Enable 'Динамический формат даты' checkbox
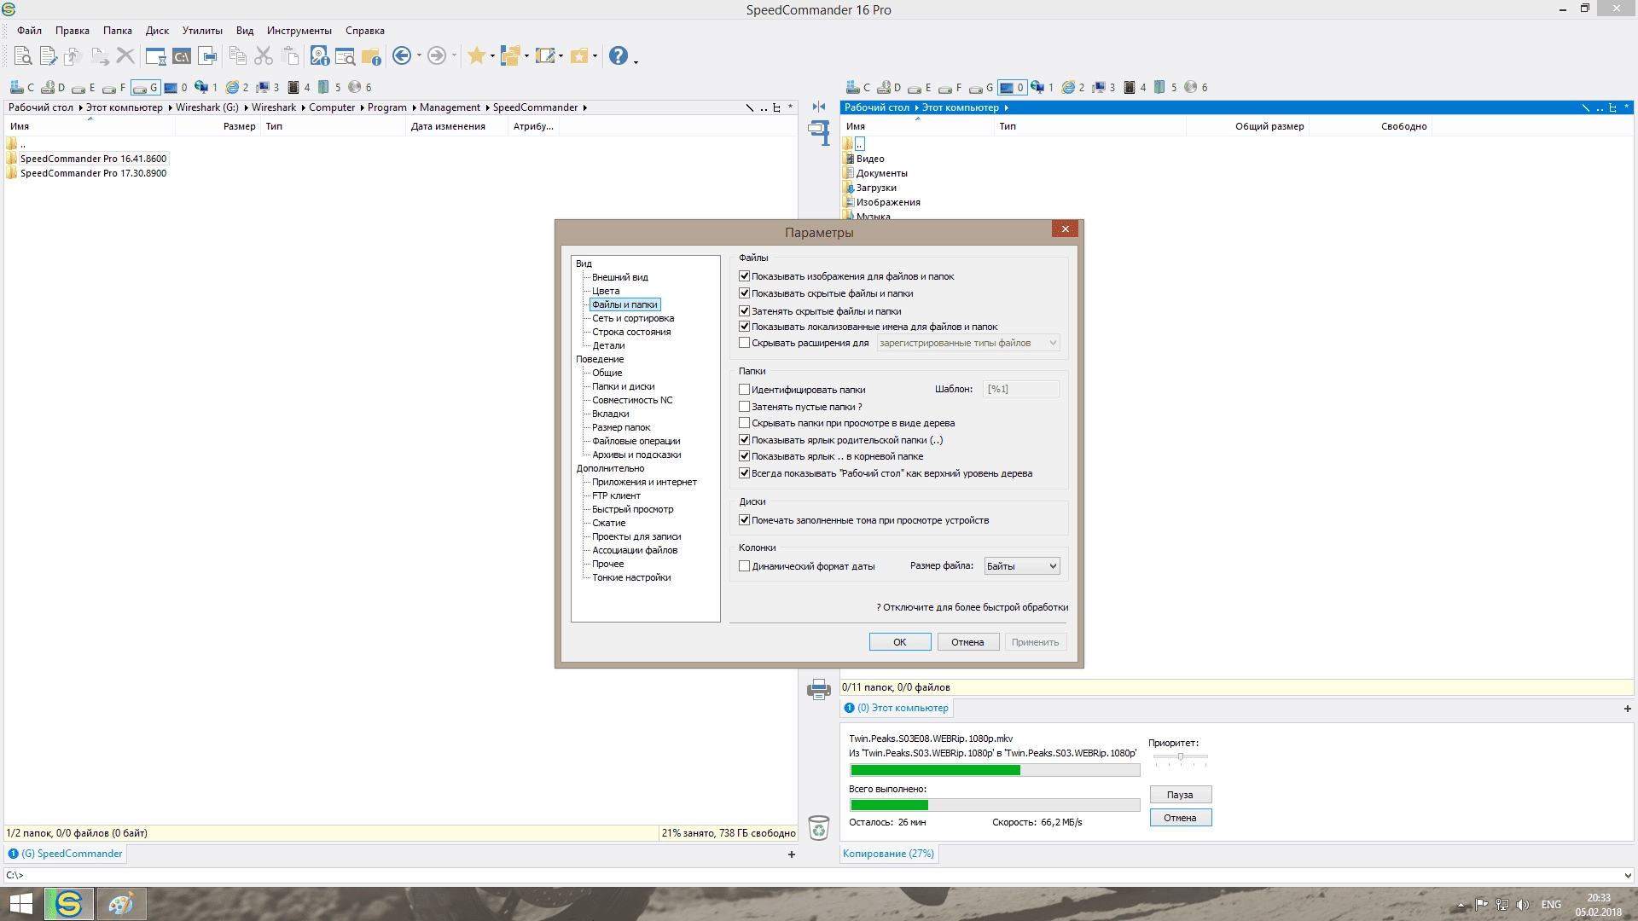 (x=744, y=566)
